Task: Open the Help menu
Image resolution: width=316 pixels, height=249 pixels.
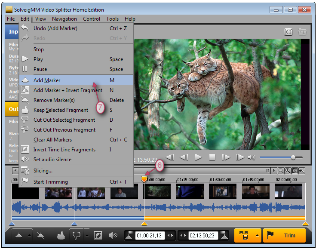Action: 130,19
